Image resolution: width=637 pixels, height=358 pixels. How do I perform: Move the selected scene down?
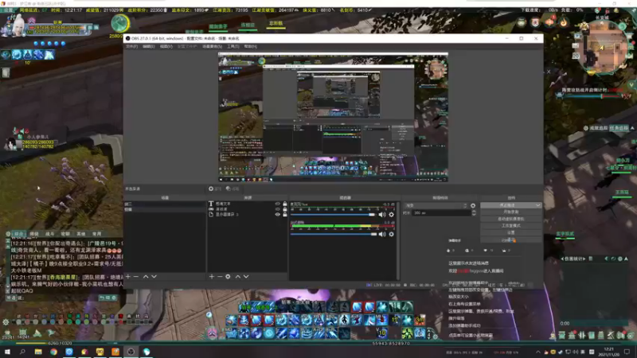(x=154, y=276)
